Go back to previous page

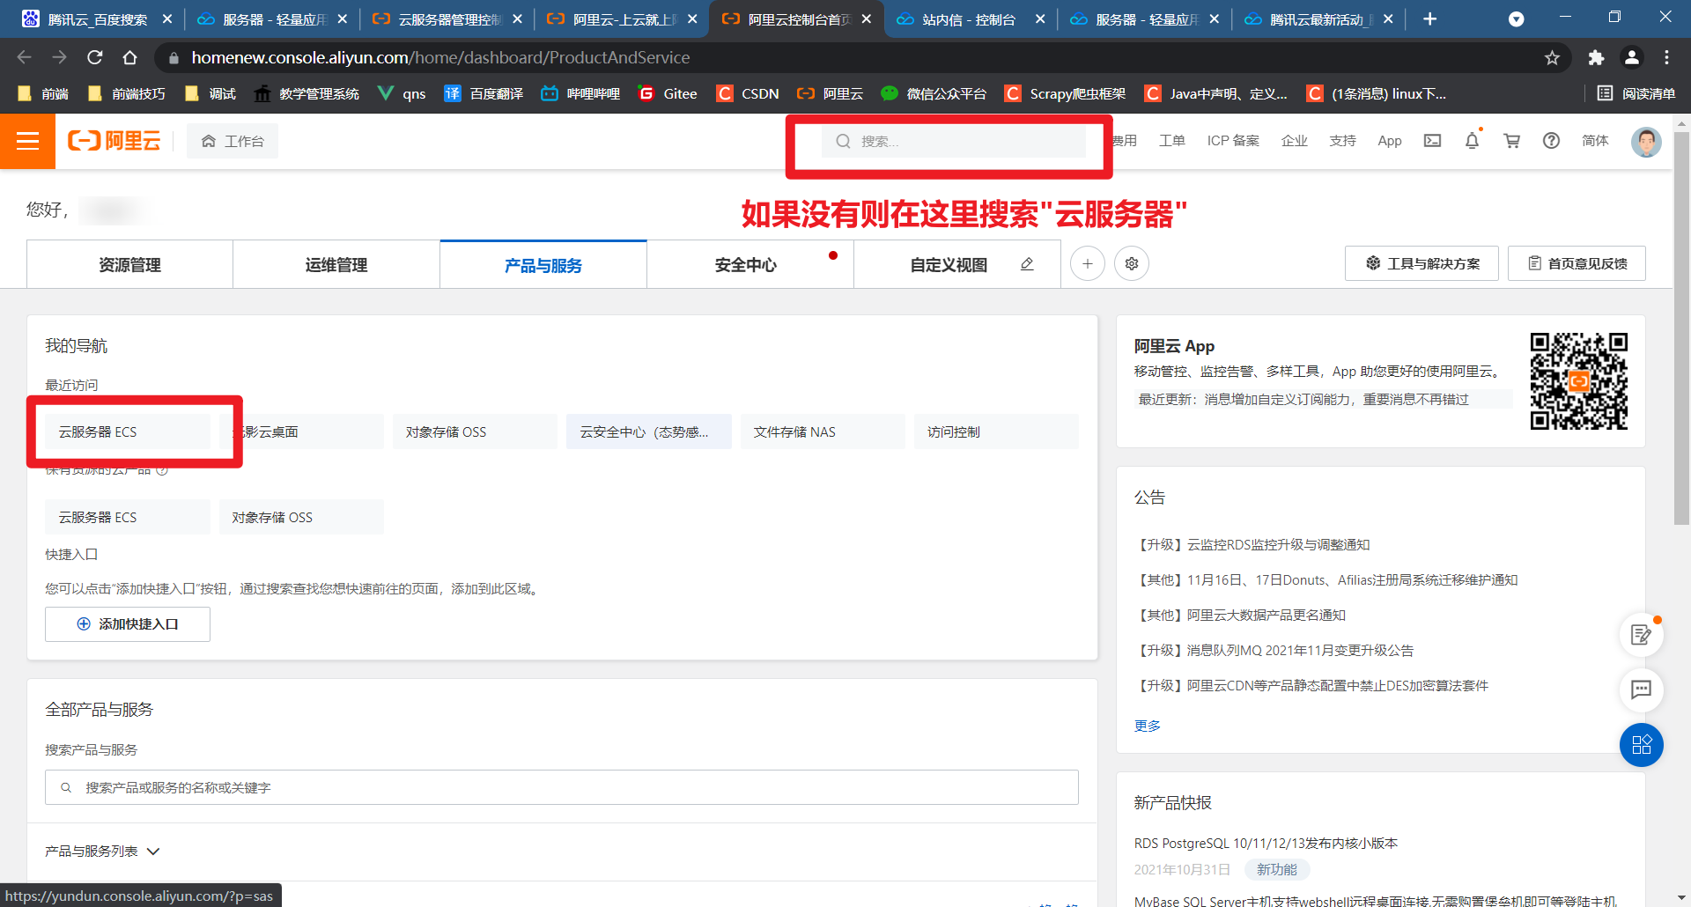24,58
